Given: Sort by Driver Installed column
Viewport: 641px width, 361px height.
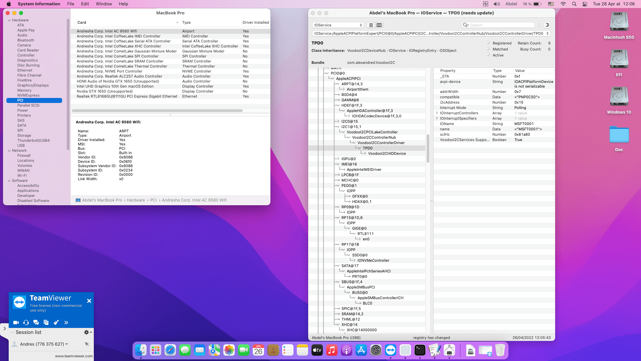Looking at the screenshot, I should [x=256, y=22].
